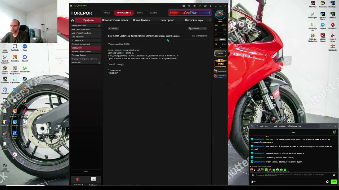This screenshot has height=190, width=339.
Task: Click the envelope icon at sidebar bottom
Action: point(93,179)
